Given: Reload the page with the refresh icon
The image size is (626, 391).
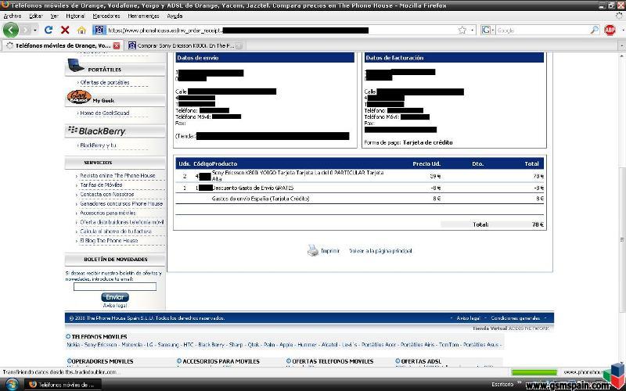Looking at the screenshot, I should 49,30.
